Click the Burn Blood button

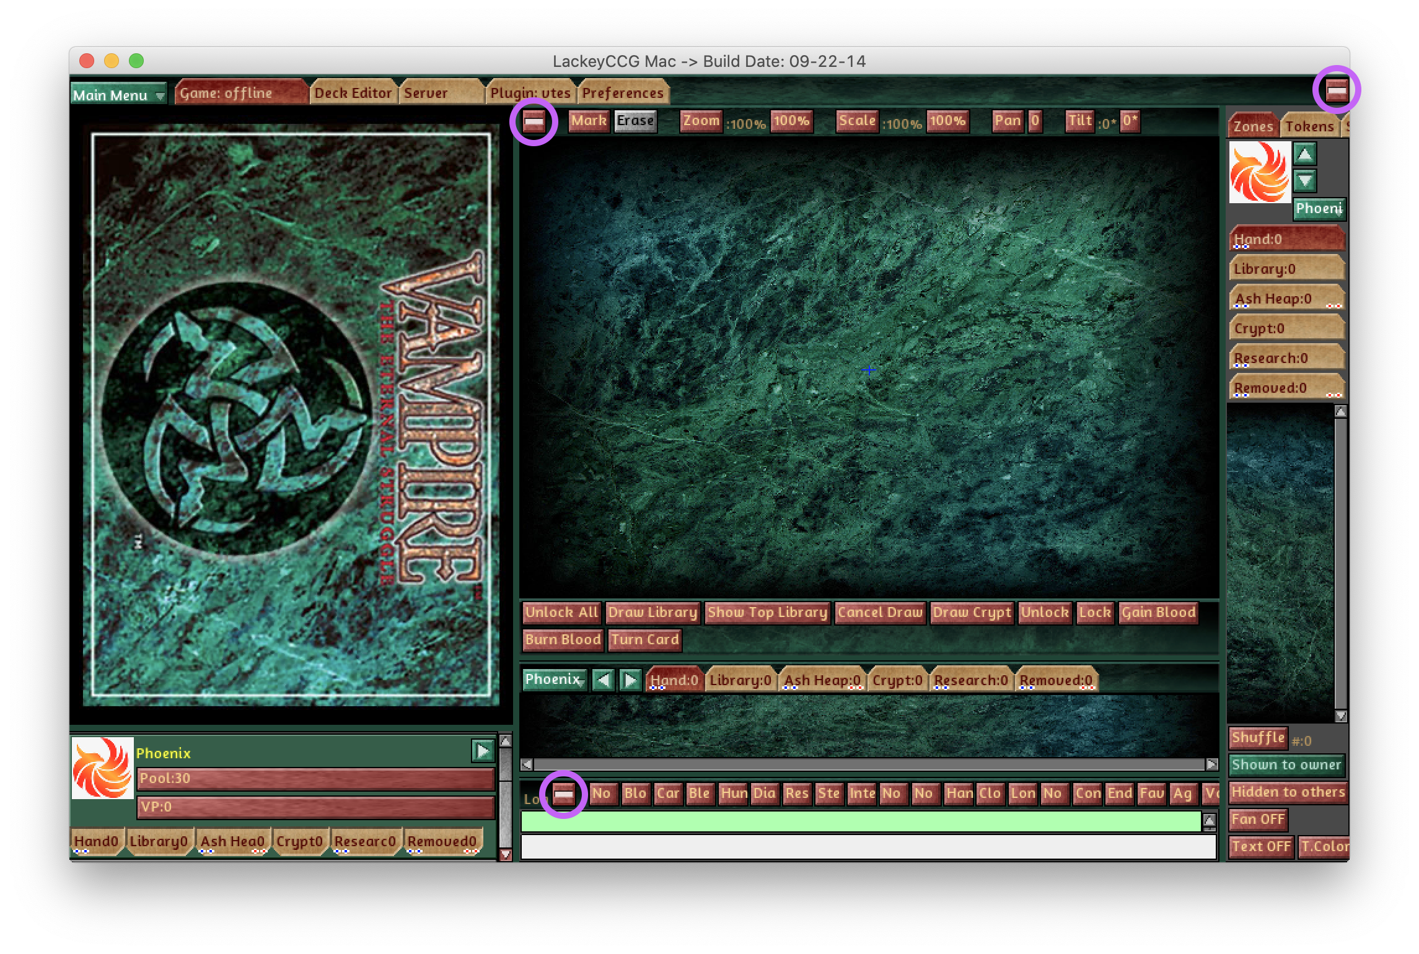point(563,640)
